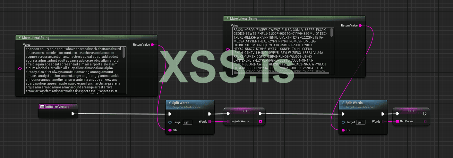Click the Gift Codes array output pin

coord(425,121)
